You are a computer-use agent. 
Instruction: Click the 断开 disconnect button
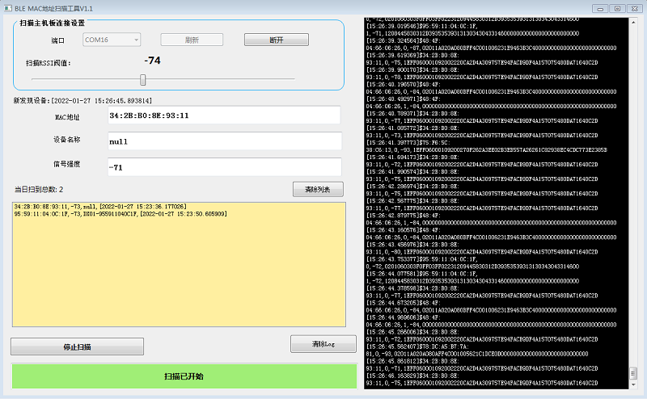click(x=277, y=40)
